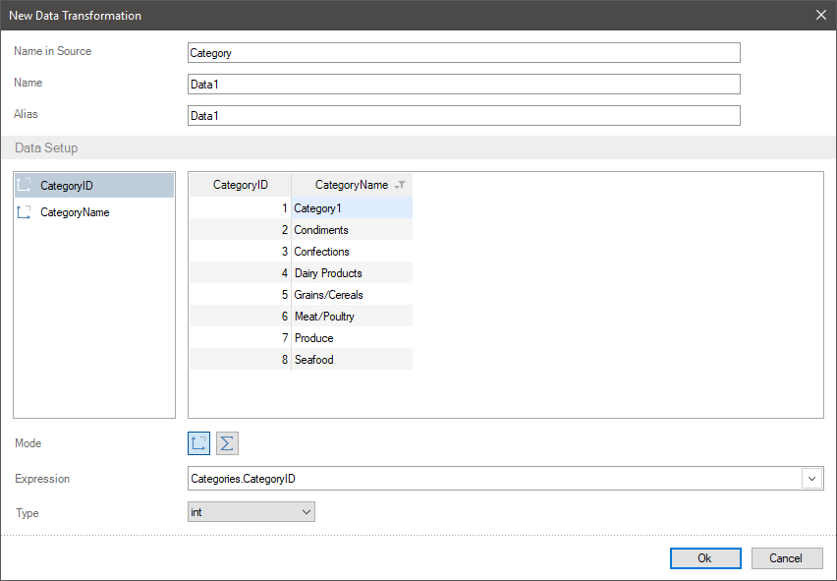Click the Cancel button
This screenshot has height=581, width=837.
pos(786,558)
